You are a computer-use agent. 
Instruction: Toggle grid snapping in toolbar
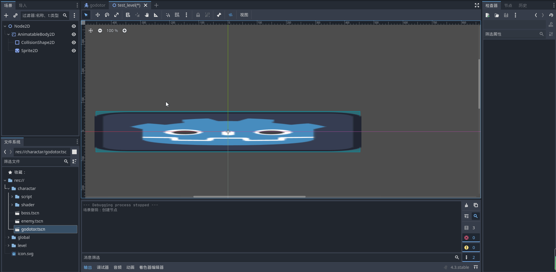(x=177, y=15)
